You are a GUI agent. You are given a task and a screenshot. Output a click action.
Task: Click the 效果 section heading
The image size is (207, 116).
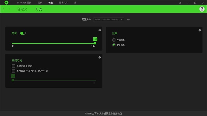(x=115, y=34)
